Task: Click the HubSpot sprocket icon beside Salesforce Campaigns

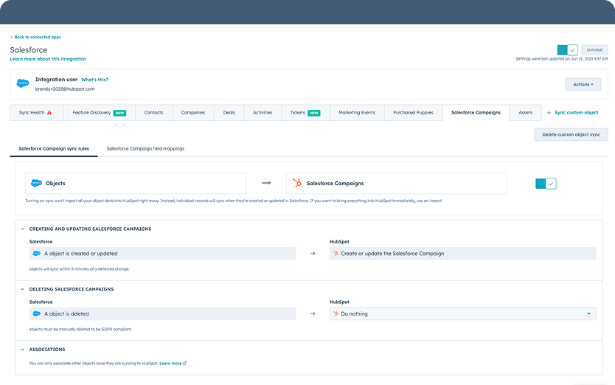Action: pyautogui.click(x=297, y=183)
